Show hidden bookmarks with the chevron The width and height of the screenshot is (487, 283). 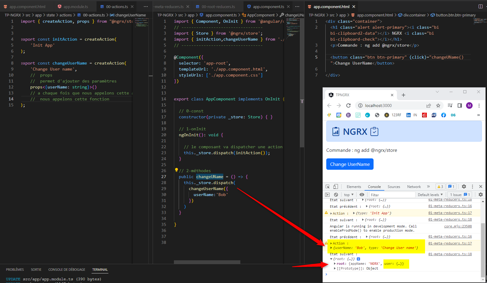point(478,115)
